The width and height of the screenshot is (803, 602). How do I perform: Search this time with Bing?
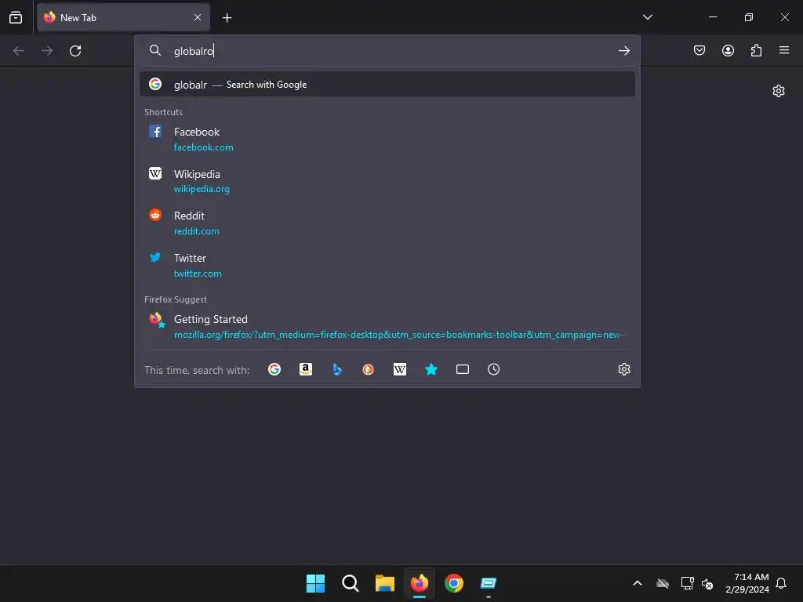(x=337, y=369)
